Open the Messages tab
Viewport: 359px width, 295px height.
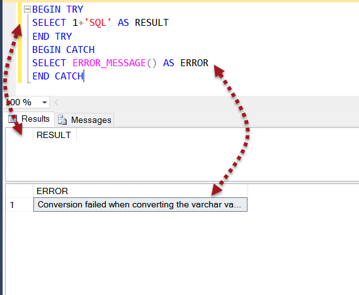[84, 120]
